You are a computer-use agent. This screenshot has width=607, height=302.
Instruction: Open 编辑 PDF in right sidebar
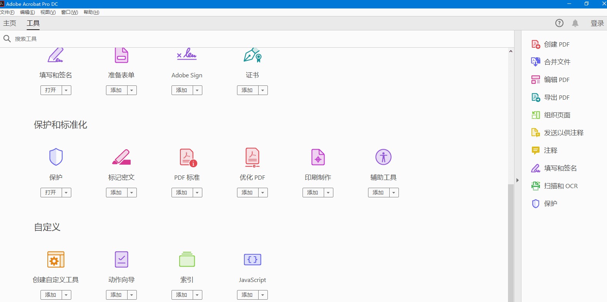pos(550,80)
